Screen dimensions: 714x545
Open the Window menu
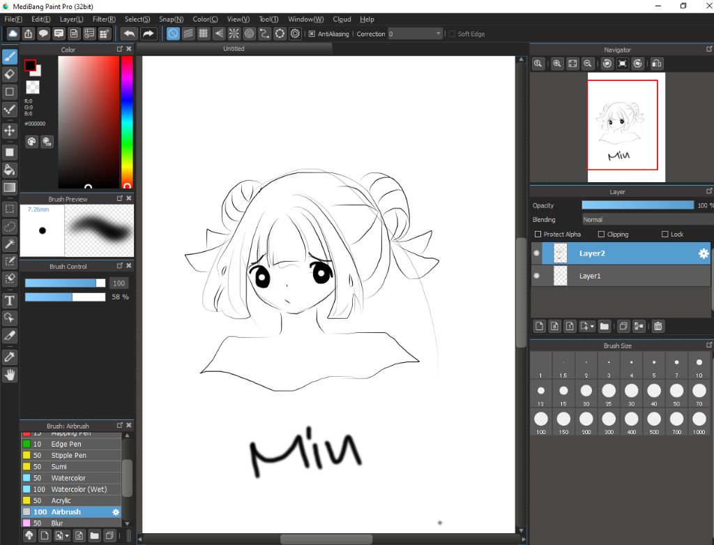(305, 19)
